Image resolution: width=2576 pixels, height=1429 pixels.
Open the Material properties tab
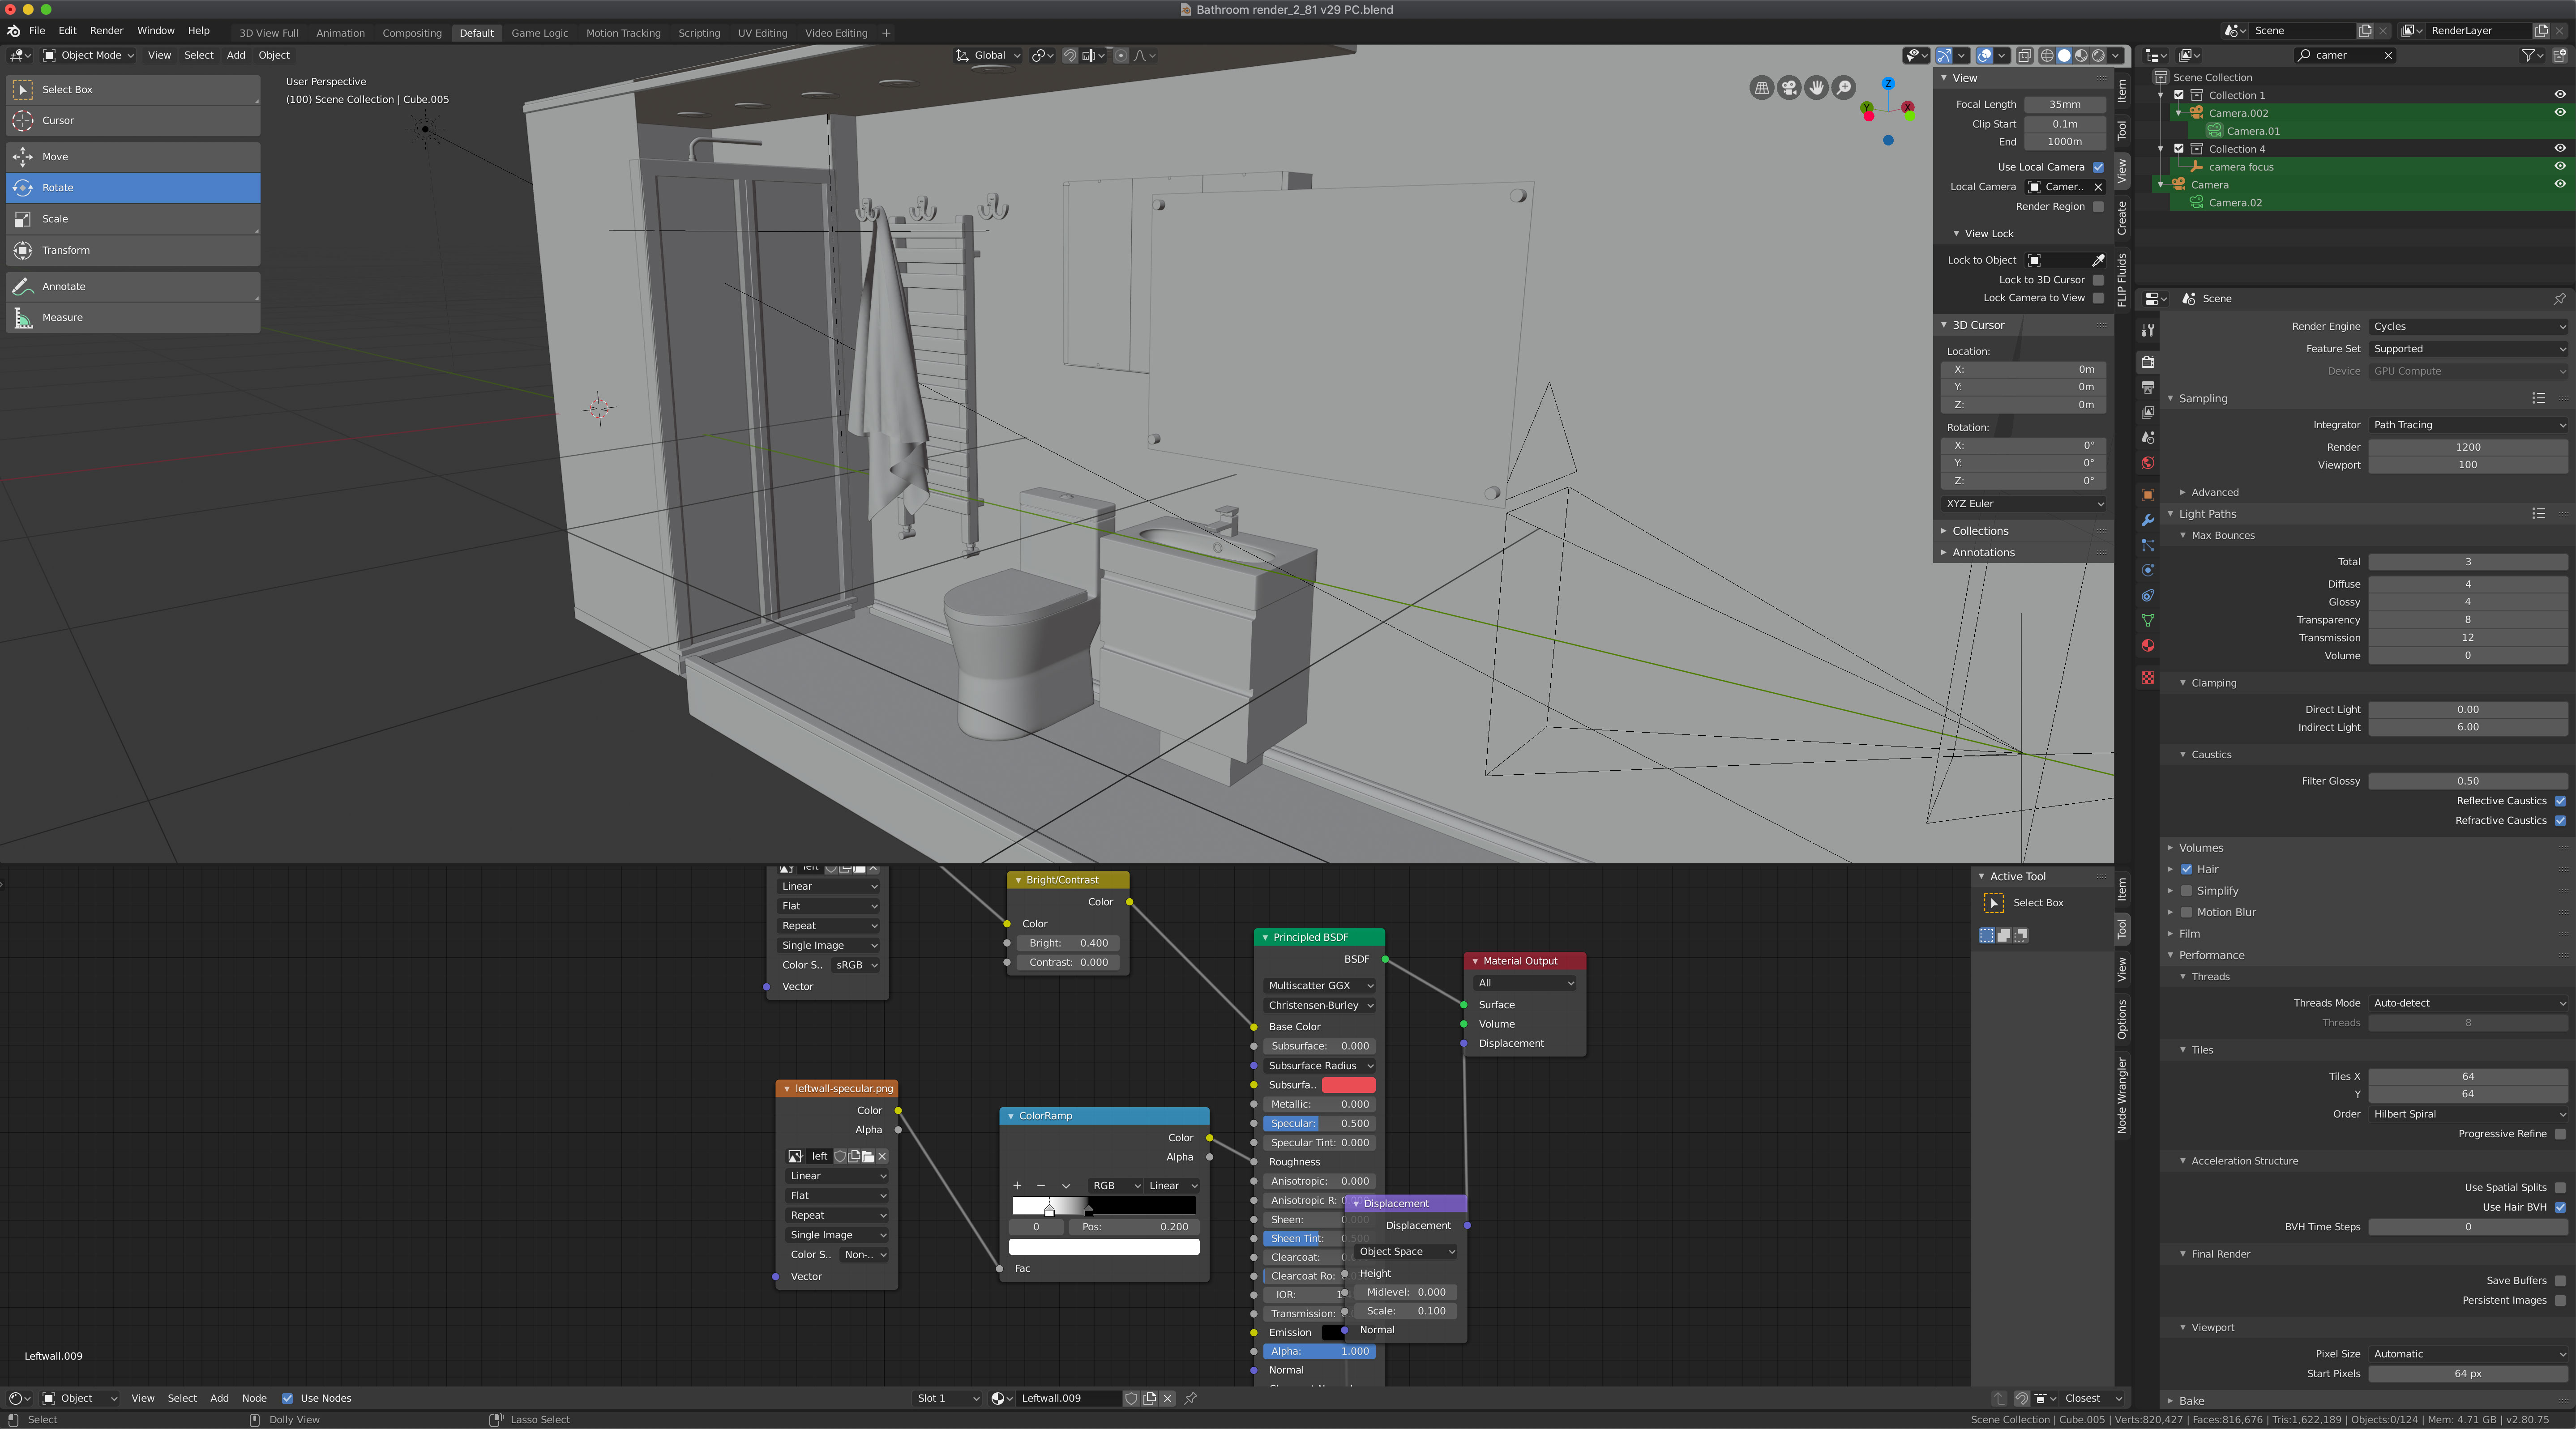[2147, 646]
